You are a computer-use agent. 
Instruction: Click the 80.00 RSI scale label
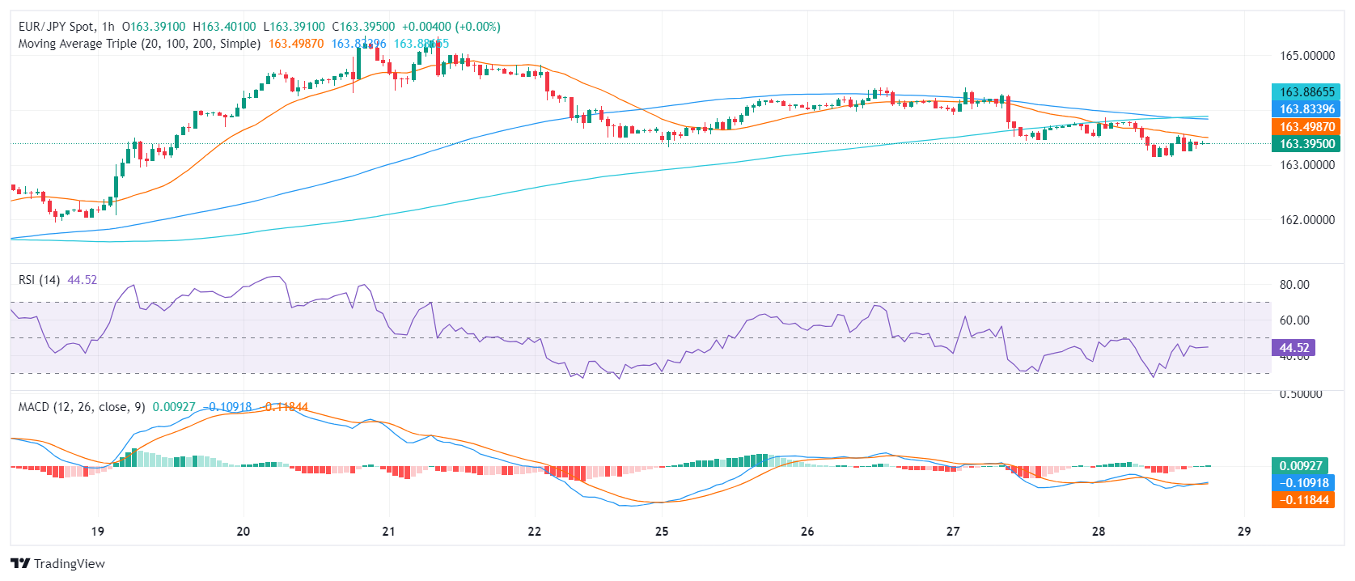pyautogui.click(x=1294, y=285)
